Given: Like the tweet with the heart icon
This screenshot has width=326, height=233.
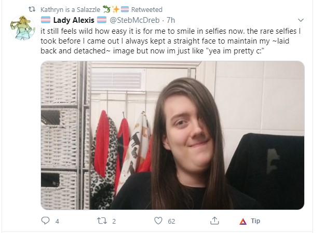Looking at the screenshot, I should pos(158,221).
